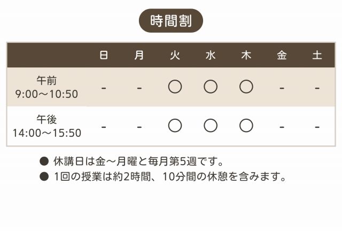The height and width of the screenshot is (231, 342).
Task: Click the 午前 9:00～10:50 row label
Action: click(46, 87)
